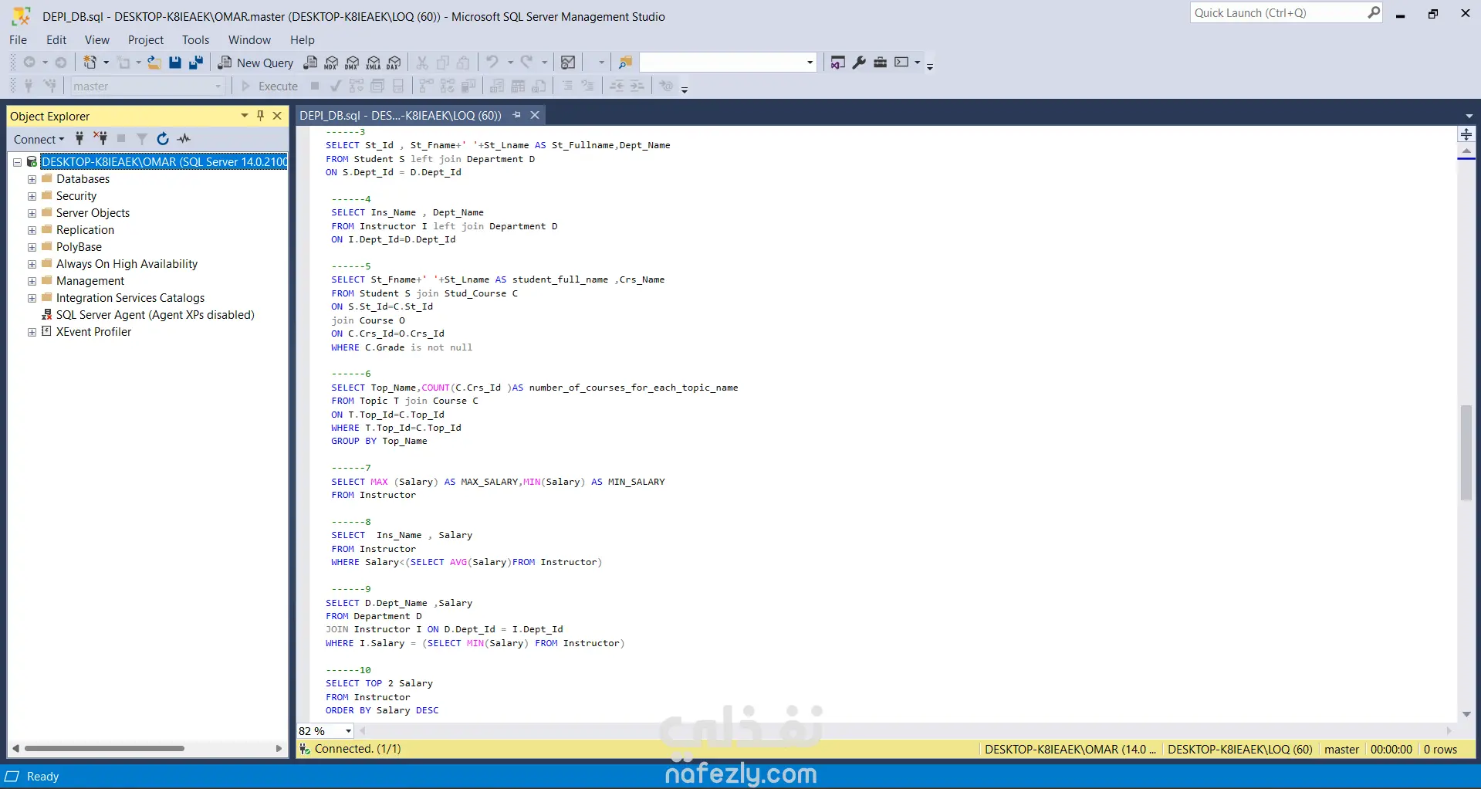Refresh the Object Explorer tree
Screen dimensions: 1481x789
(x=163, y=139)
